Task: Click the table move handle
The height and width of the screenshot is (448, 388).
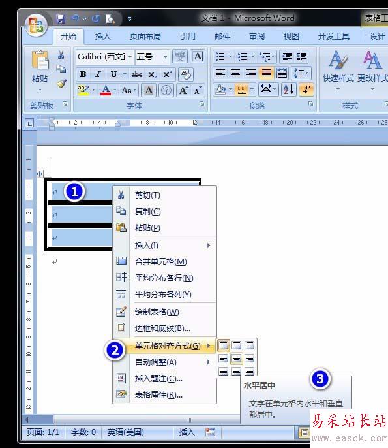Action: pos(39,174)
